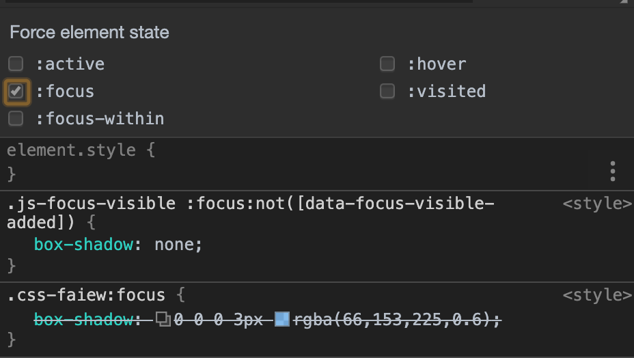The image size is (634, 358).
Task: Click the :focus-within label text
Action: tap(100, 119)
